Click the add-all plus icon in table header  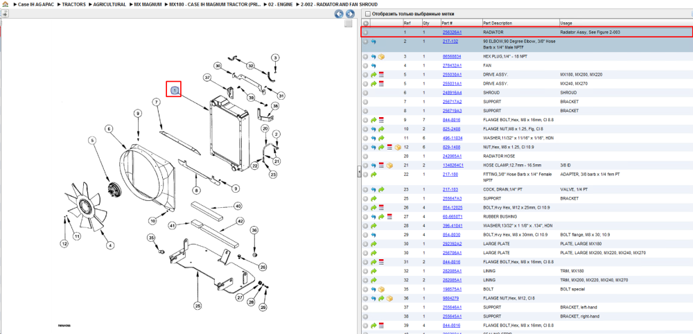pyautogui.click(x=365, y=23)
